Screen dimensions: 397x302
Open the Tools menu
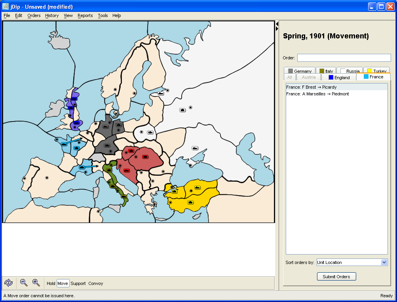[x=103, y=15]
